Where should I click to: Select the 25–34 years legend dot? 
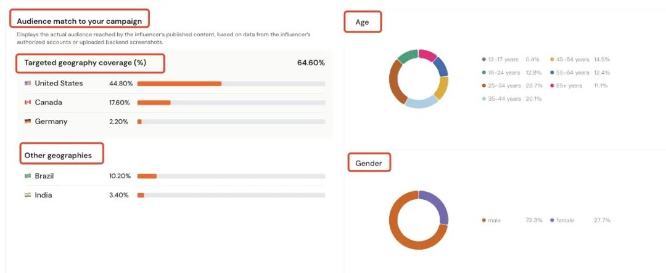pyautogui.click(x=484, y=85)
